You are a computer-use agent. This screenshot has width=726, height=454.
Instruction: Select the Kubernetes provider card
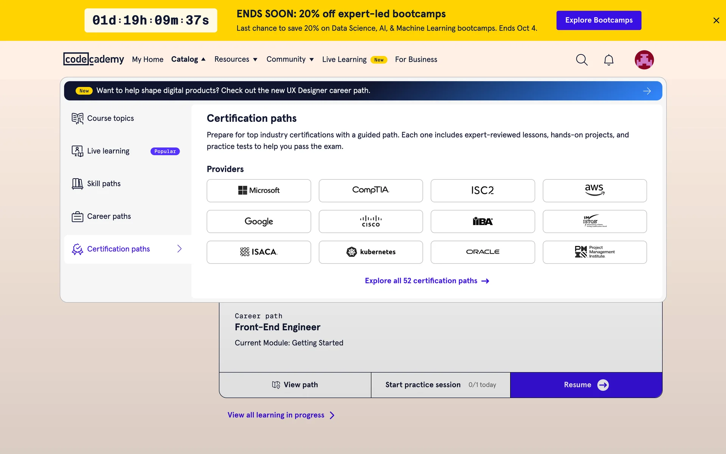[371, 252]
